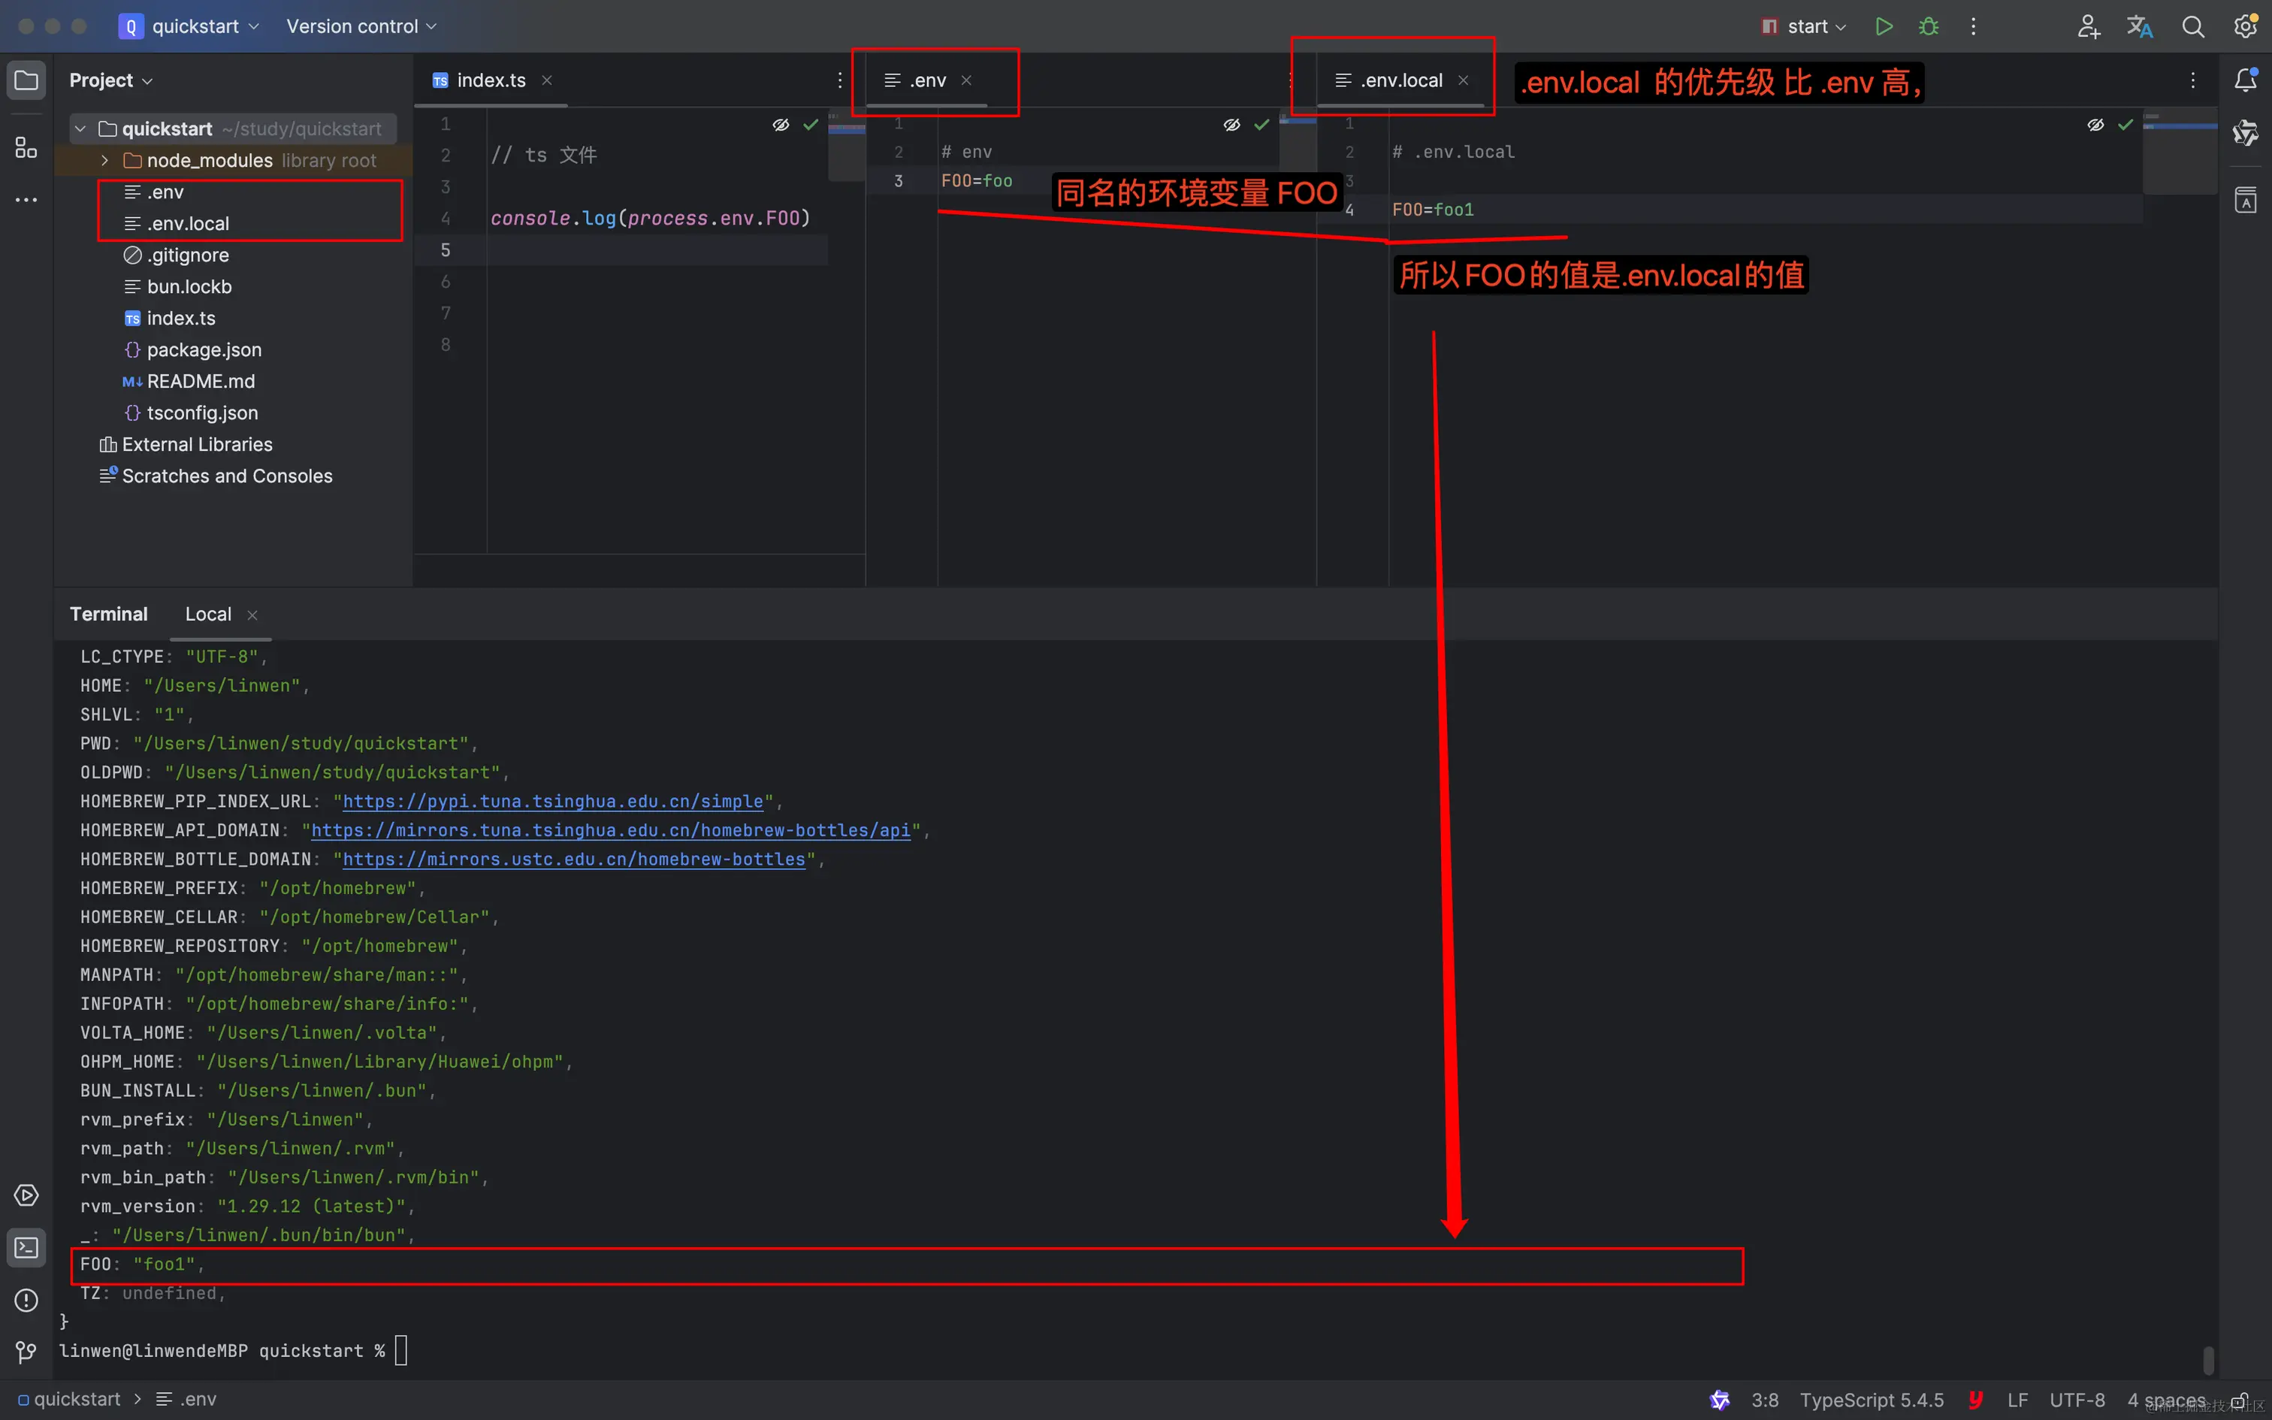Open the Services tool window icon

26,1195
